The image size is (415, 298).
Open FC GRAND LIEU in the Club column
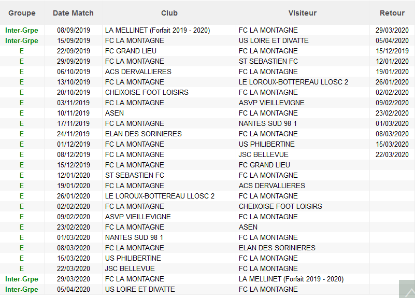tap(131, 51)
